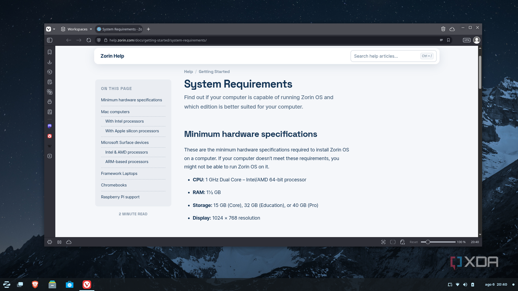Open the VPN dropdown in the address bar
Image resolution: width=518 pixels, height=291 pixels.
(x=467, y=40)
